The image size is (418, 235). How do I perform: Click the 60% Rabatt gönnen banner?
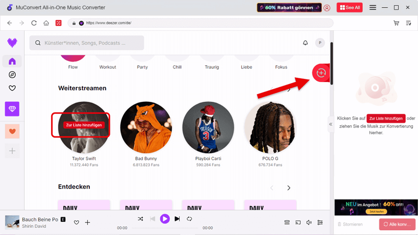point(289,7)
